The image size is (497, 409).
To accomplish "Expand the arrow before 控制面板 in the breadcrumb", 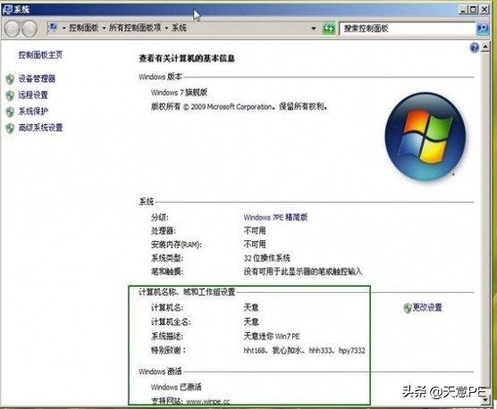I will (x=63, y=29).
